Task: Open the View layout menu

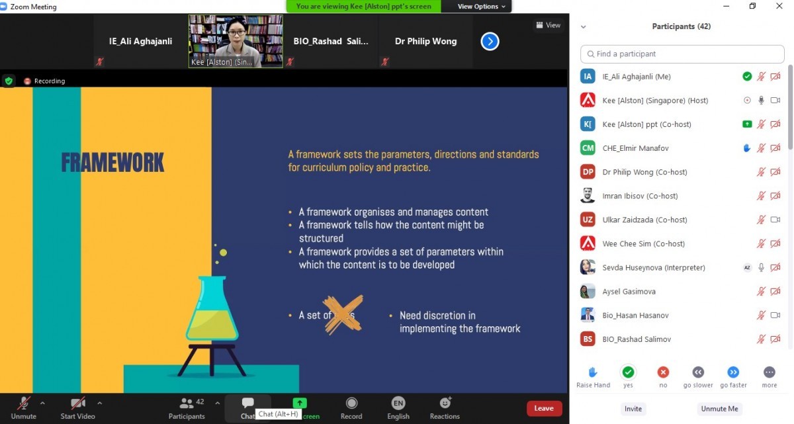Action: (548, 25)
